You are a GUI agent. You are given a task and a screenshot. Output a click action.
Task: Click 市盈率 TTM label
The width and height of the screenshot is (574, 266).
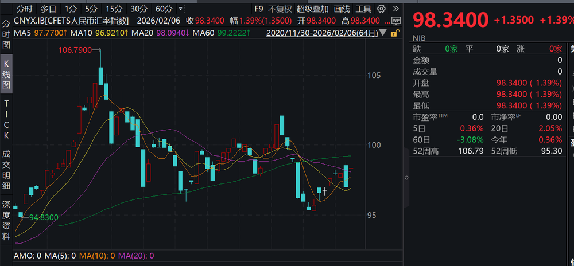coord(430,117)
